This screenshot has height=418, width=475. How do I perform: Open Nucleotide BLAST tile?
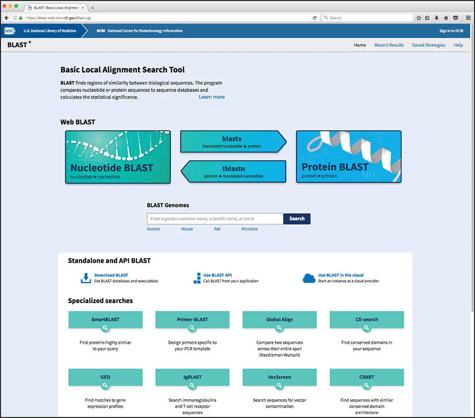click(118, 157)
